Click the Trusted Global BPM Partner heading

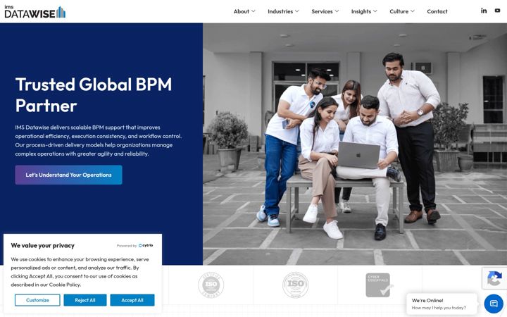pyautogui.click(x=94, y=94)
